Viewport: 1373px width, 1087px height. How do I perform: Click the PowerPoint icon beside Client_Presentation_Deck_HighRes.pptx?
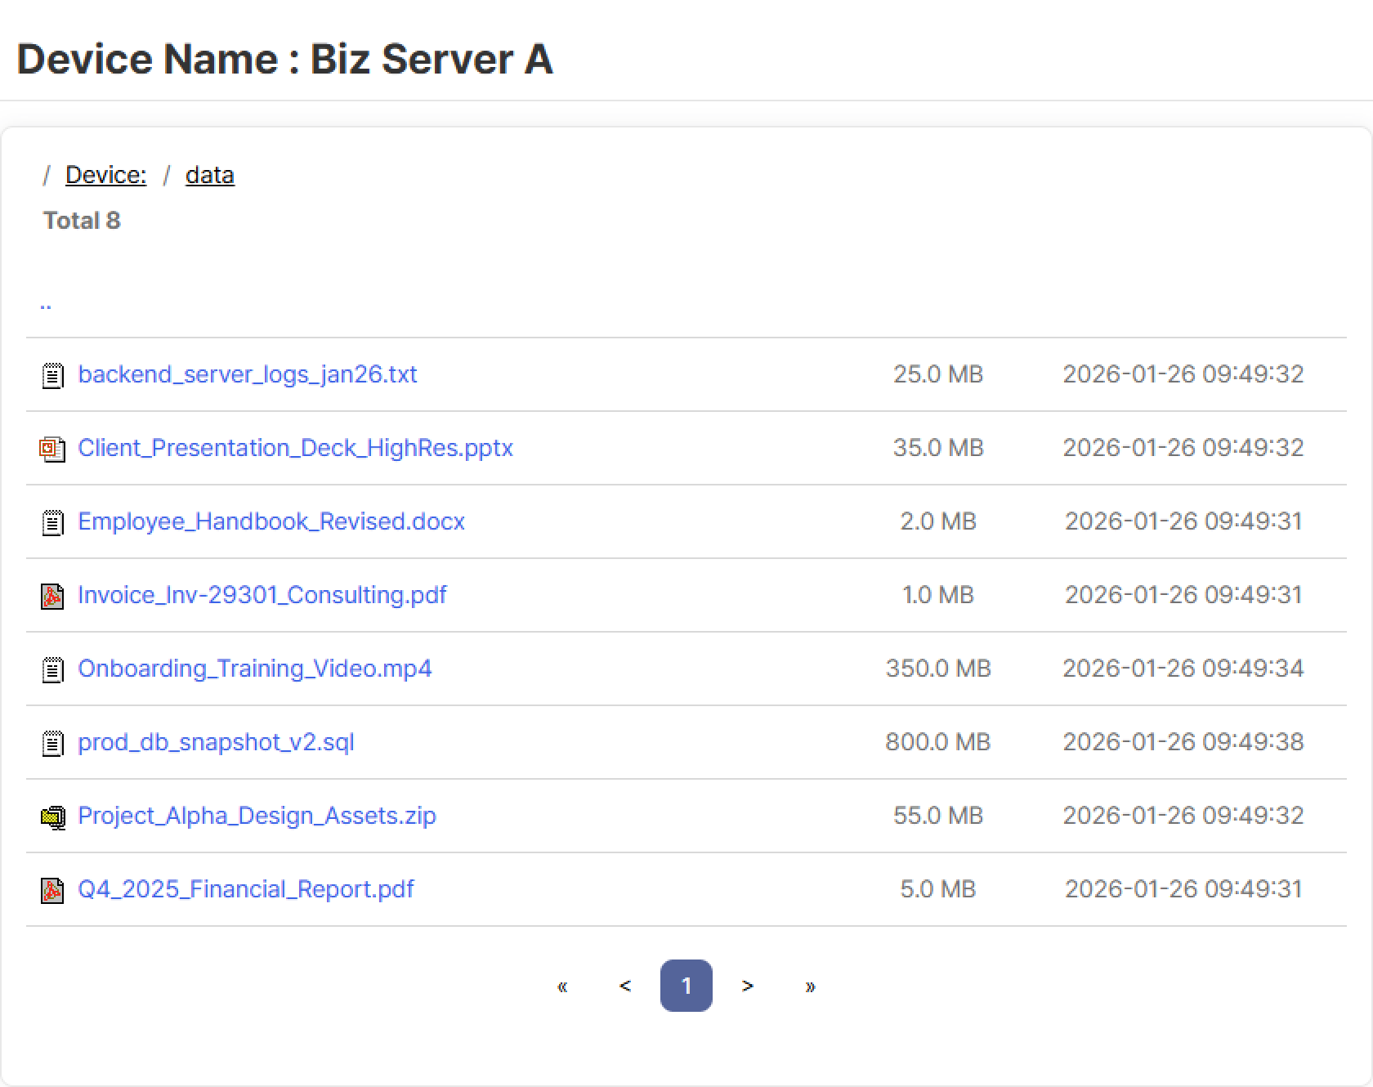[52, 449]
